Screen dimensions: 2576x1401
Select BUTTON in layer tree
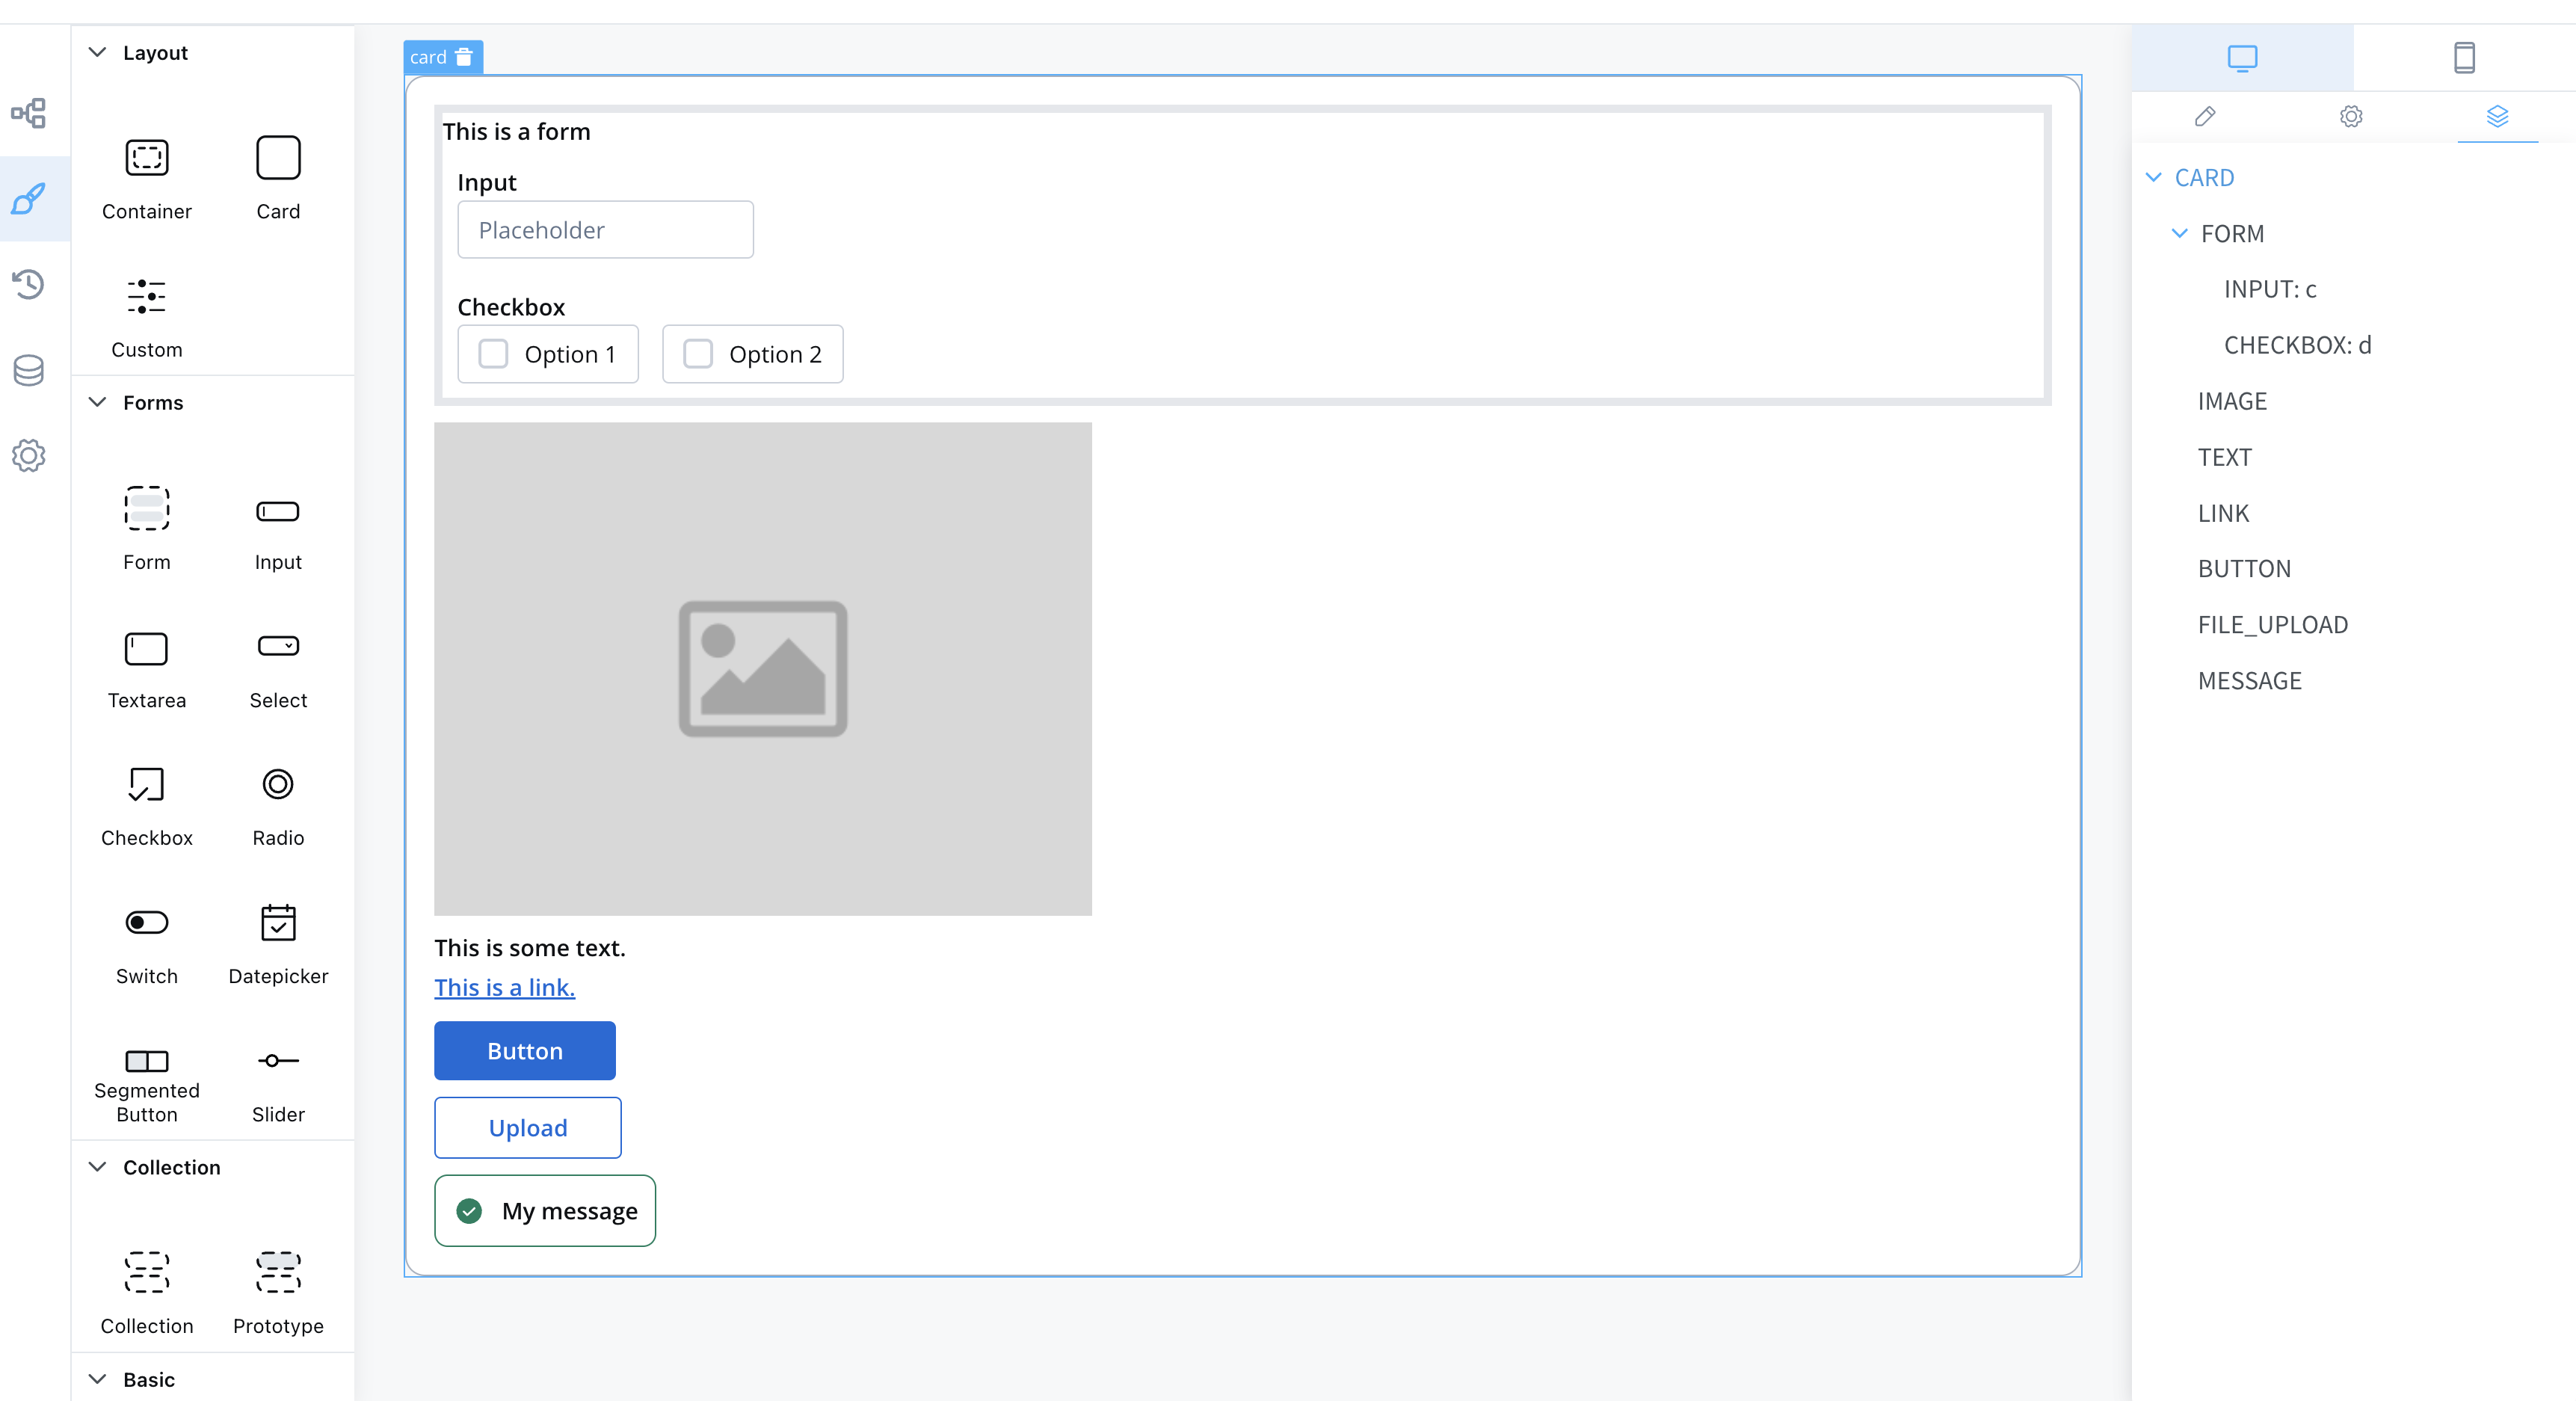point(2244,568)
